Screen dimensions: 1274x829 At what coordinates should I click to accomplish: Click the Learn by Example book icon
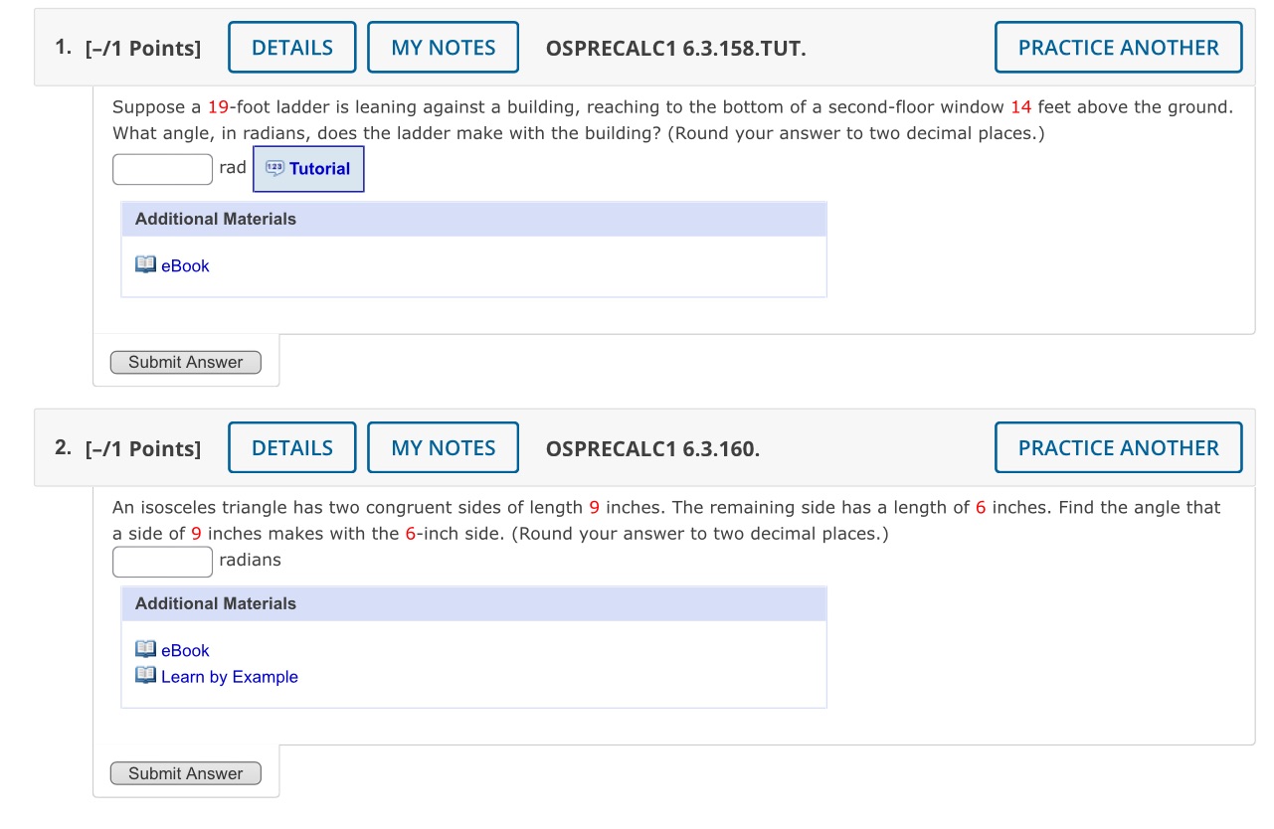click(145, 676)
